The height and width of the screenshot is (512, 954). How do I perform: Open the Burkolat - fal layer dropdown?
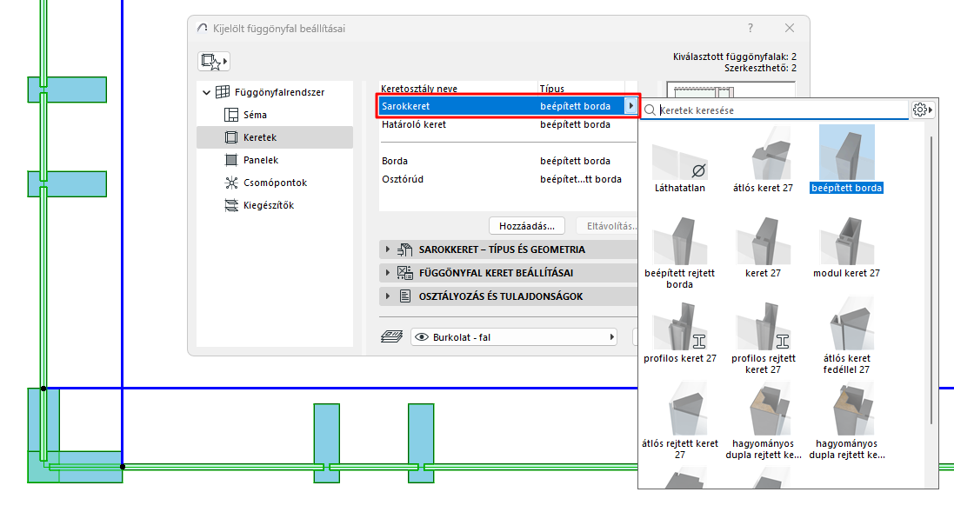514,337
